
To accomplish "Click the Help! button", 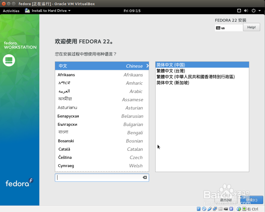I will [x=251, y=27].
